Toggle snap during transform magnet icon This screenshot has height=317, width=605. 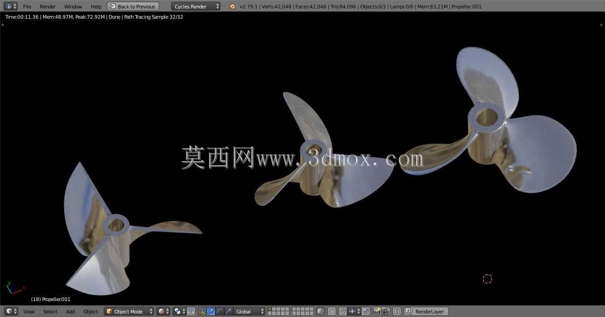pos(343,312)
